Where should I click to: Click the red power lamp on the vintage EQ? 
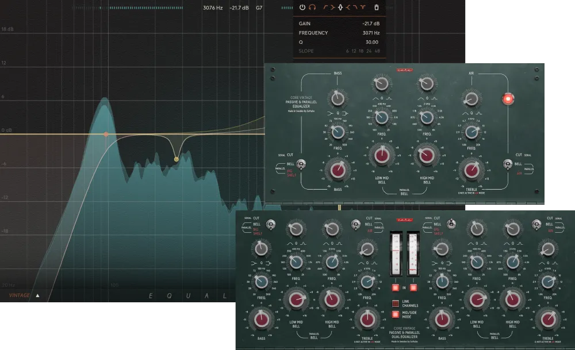[508, 99]
